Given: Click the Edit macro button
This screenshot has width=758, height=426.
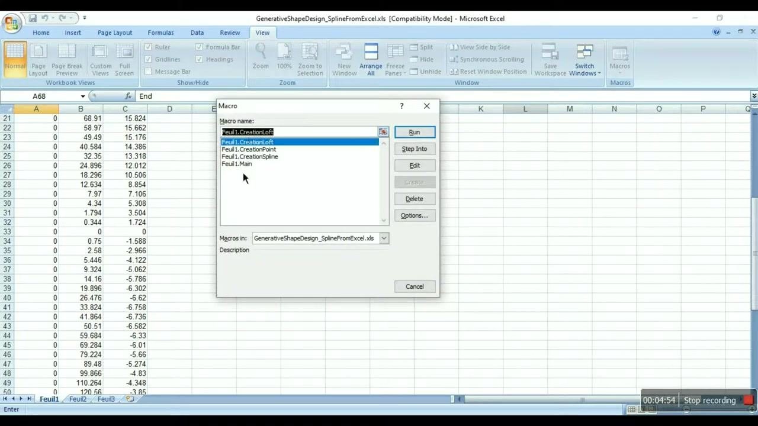Looking at the screenshot, I should coord(415,165).
